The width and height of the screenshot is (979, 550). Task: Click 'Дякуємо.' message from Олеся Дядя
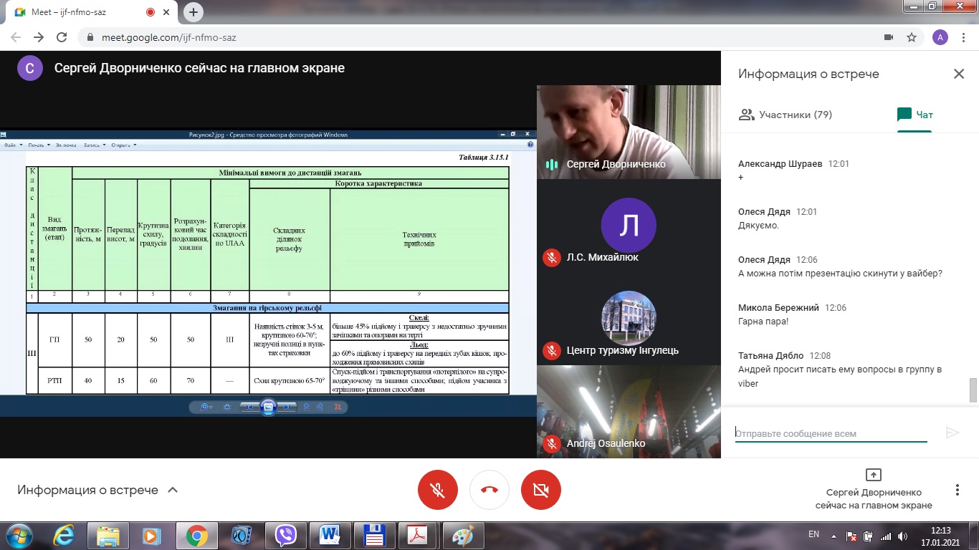(758, 225)
